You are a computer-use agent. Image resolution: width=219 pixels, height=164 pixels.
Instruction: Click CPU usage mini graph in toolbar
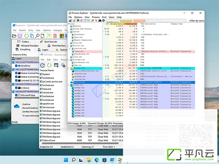tap(113, 21)
